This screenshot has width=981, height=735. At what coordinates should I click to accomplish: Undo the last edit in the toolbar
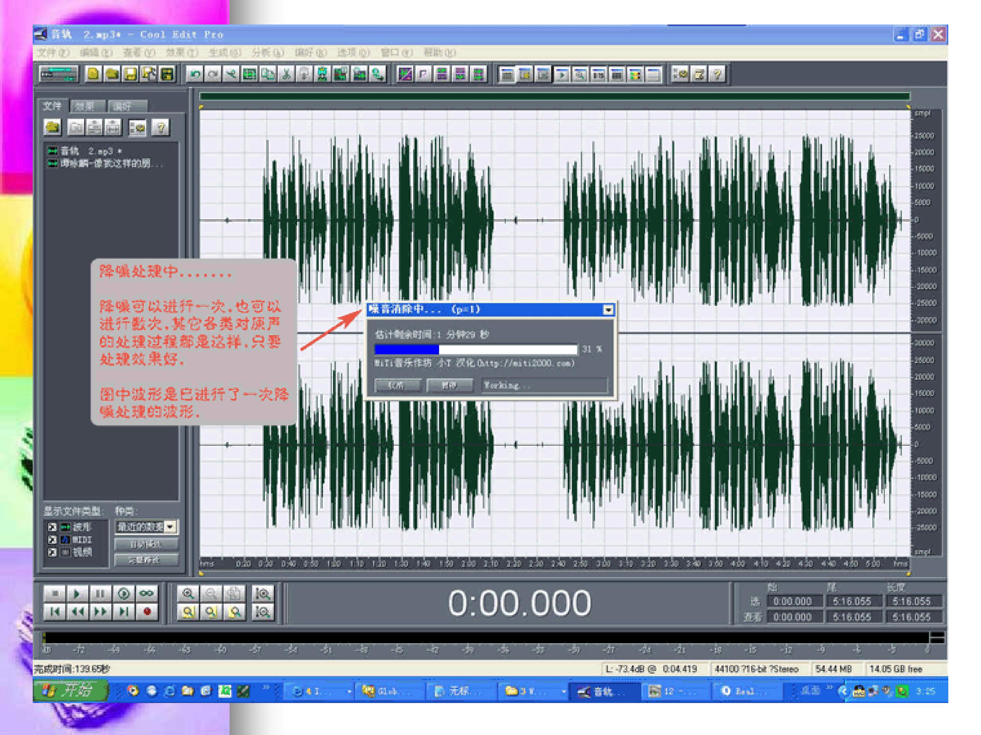click(195, 74)
